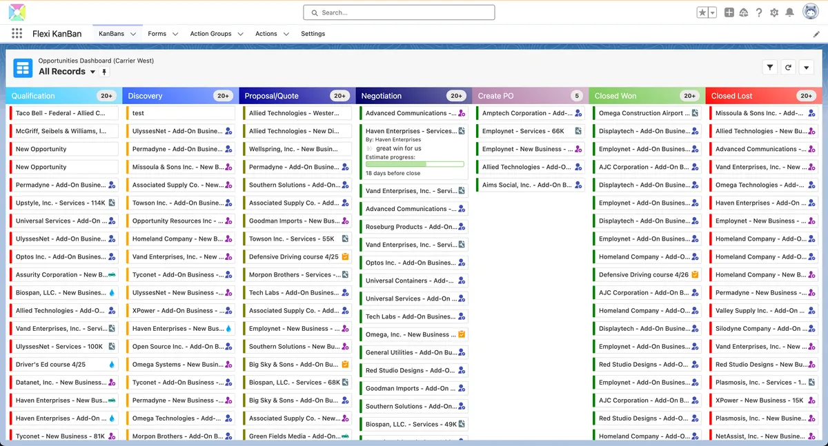Screen dimensions: 828x446
Task: Refresh the kanban board
Action: coord(788,67)
